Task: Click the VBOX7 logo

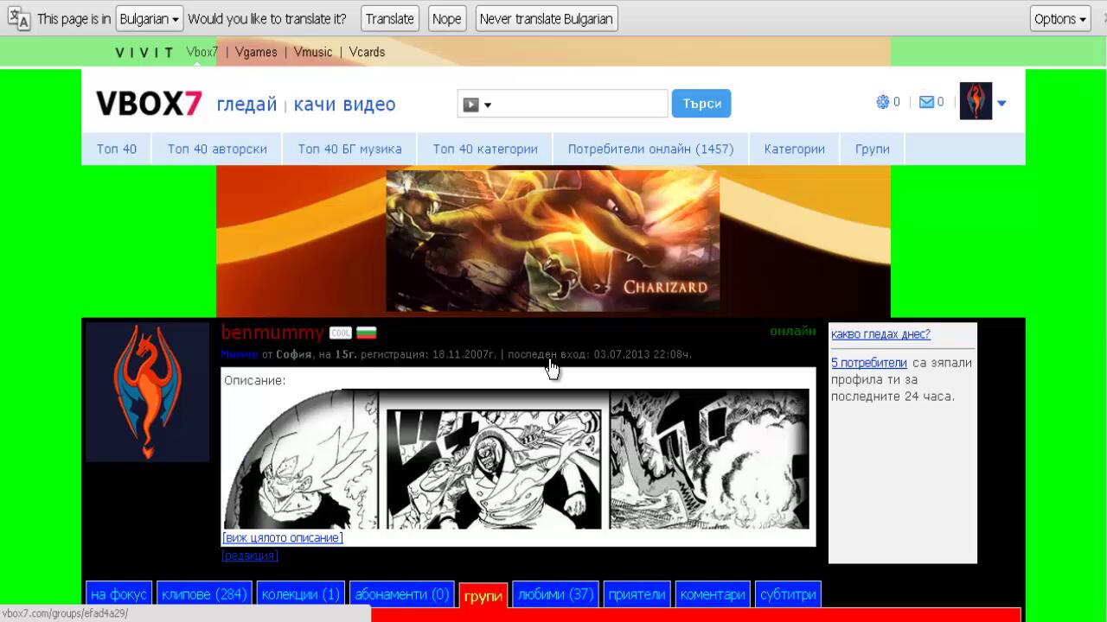Action: 148,104
